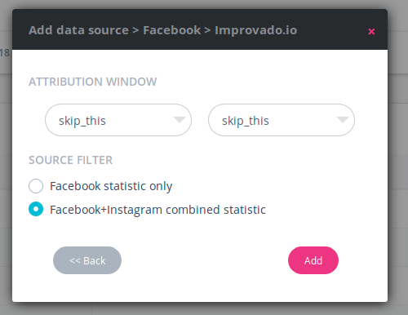Viewport: 408px width, 315px height.
Task: Click the right dropdown's arrow indicator
Action: pyautogui.click(x=343, y=119)
